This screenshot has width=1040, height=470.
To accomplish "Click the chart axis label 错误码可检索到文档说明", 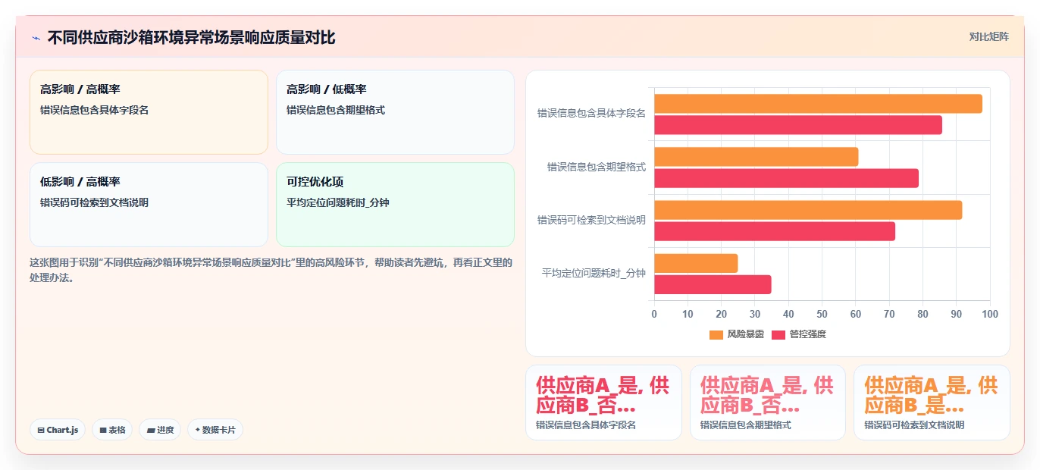I will 591,220.
